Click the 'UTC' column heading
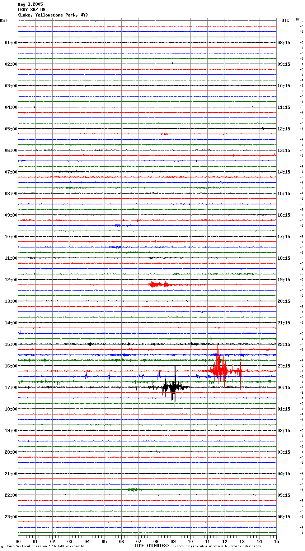The image size is (305, 551). 285,20
